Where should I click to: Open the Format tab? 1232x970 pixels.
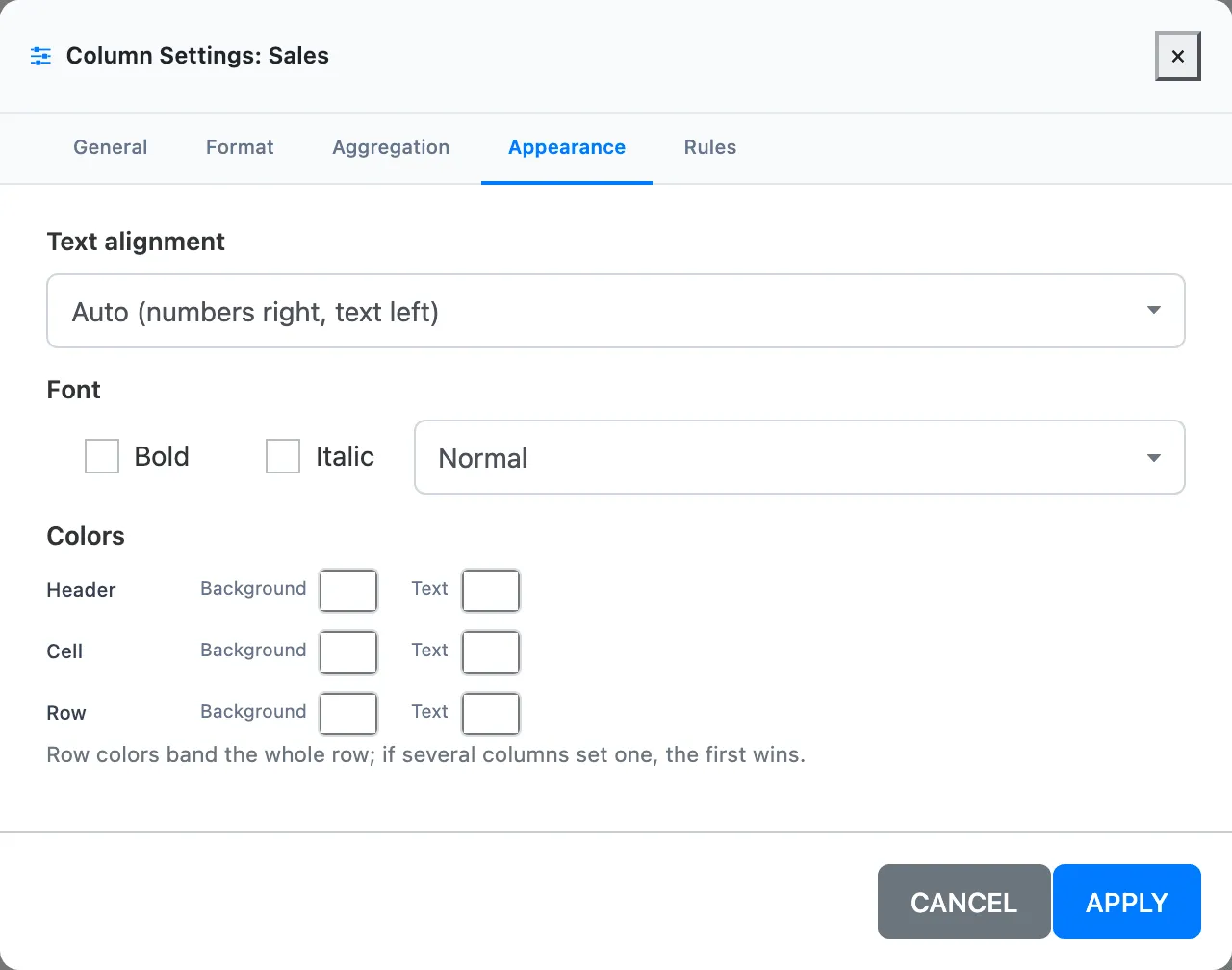[x=240, y=147]
